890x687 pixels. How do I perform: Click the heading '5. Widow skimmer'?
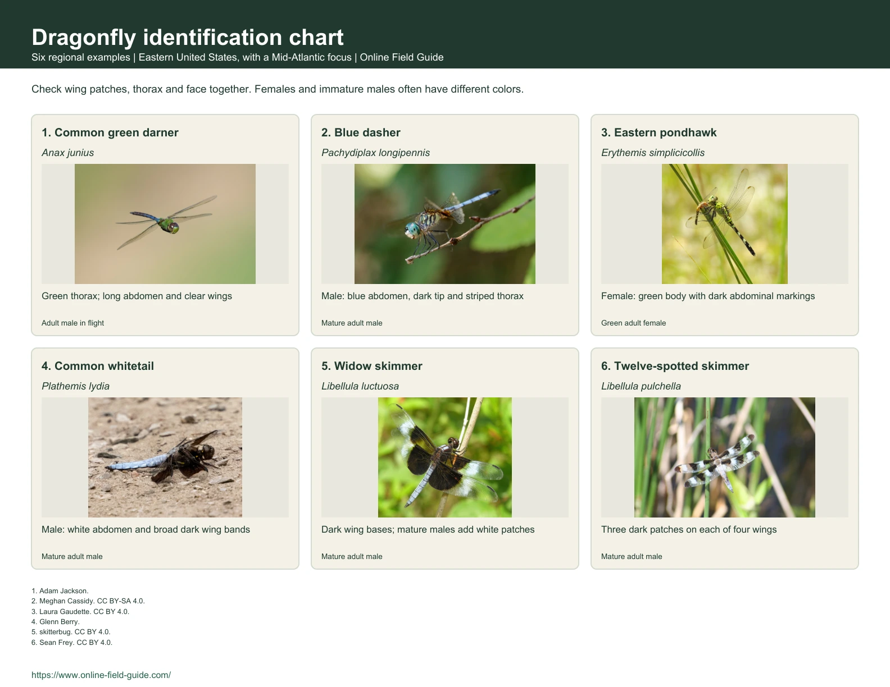(371, 366)
